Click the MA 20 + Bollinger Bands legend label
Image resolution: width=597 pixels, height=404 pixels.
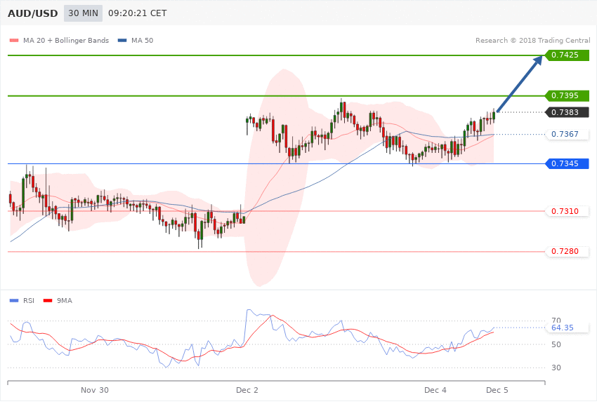pyautogui.click(x=66, y=40)
